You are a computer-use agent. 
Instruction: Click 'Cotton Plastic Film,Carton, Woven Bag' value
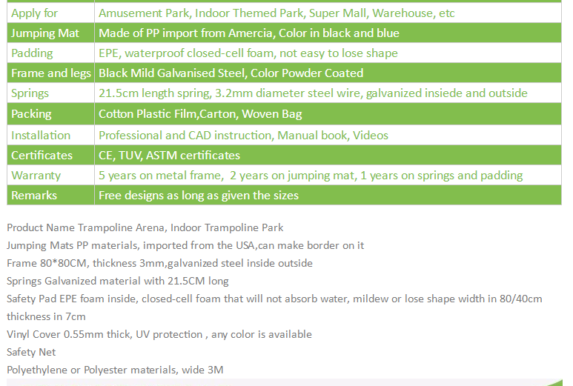pos(200,114)
